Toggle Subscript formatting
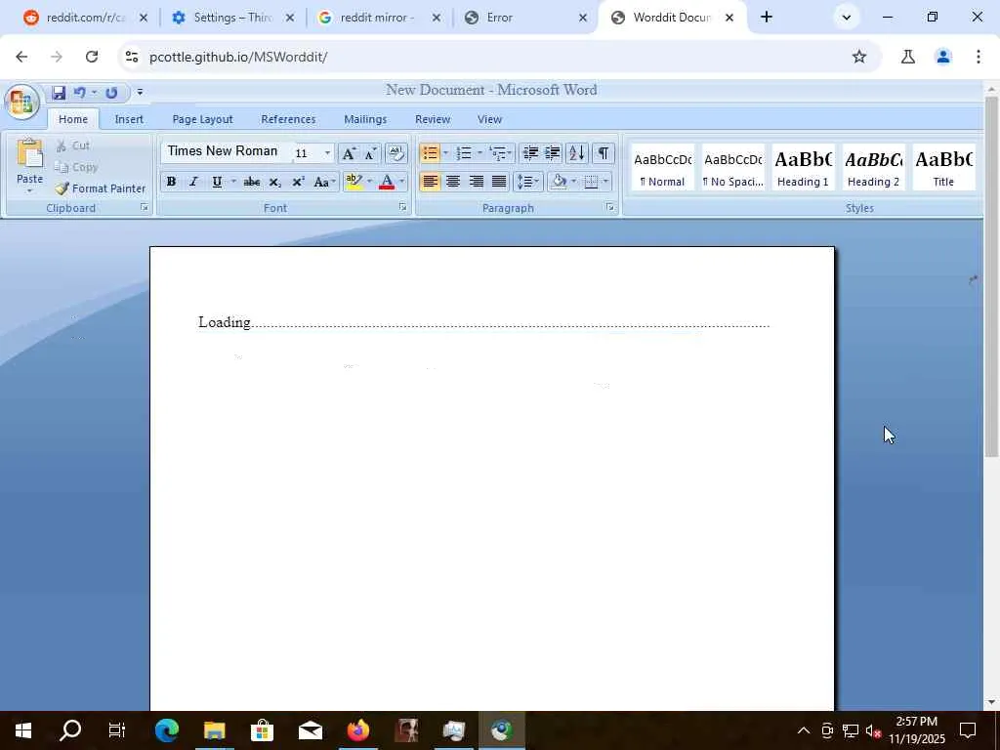Viewport: 1000px width, 750px height. 274,182
